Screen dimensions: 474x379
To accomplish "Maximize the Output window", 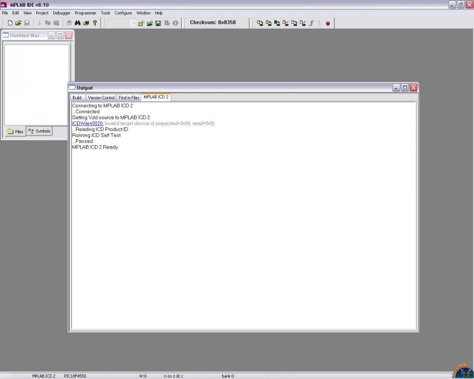I will (405, 88).
